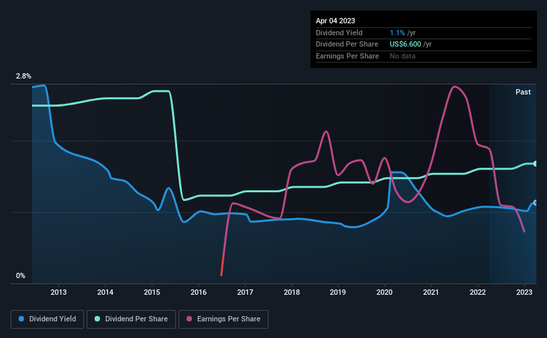547x338 pixels.
Task: Click the Past region label
Action: (523, 92)
